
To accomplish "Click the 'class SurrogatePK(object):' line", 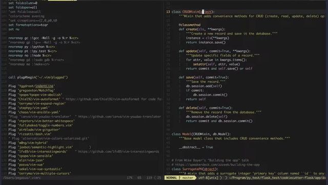I will pos(195,169).
